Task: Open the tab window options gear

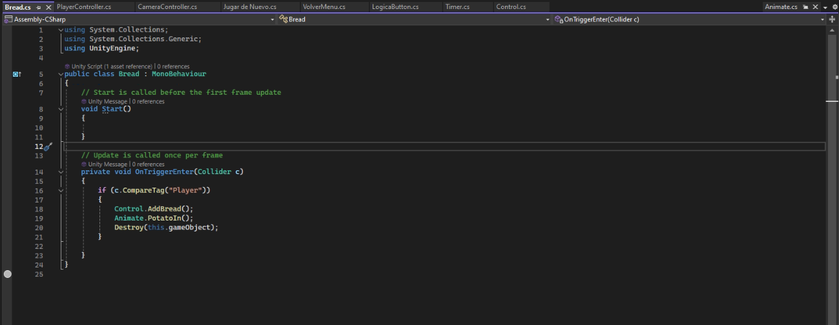Action: click(x=834, y=7)
